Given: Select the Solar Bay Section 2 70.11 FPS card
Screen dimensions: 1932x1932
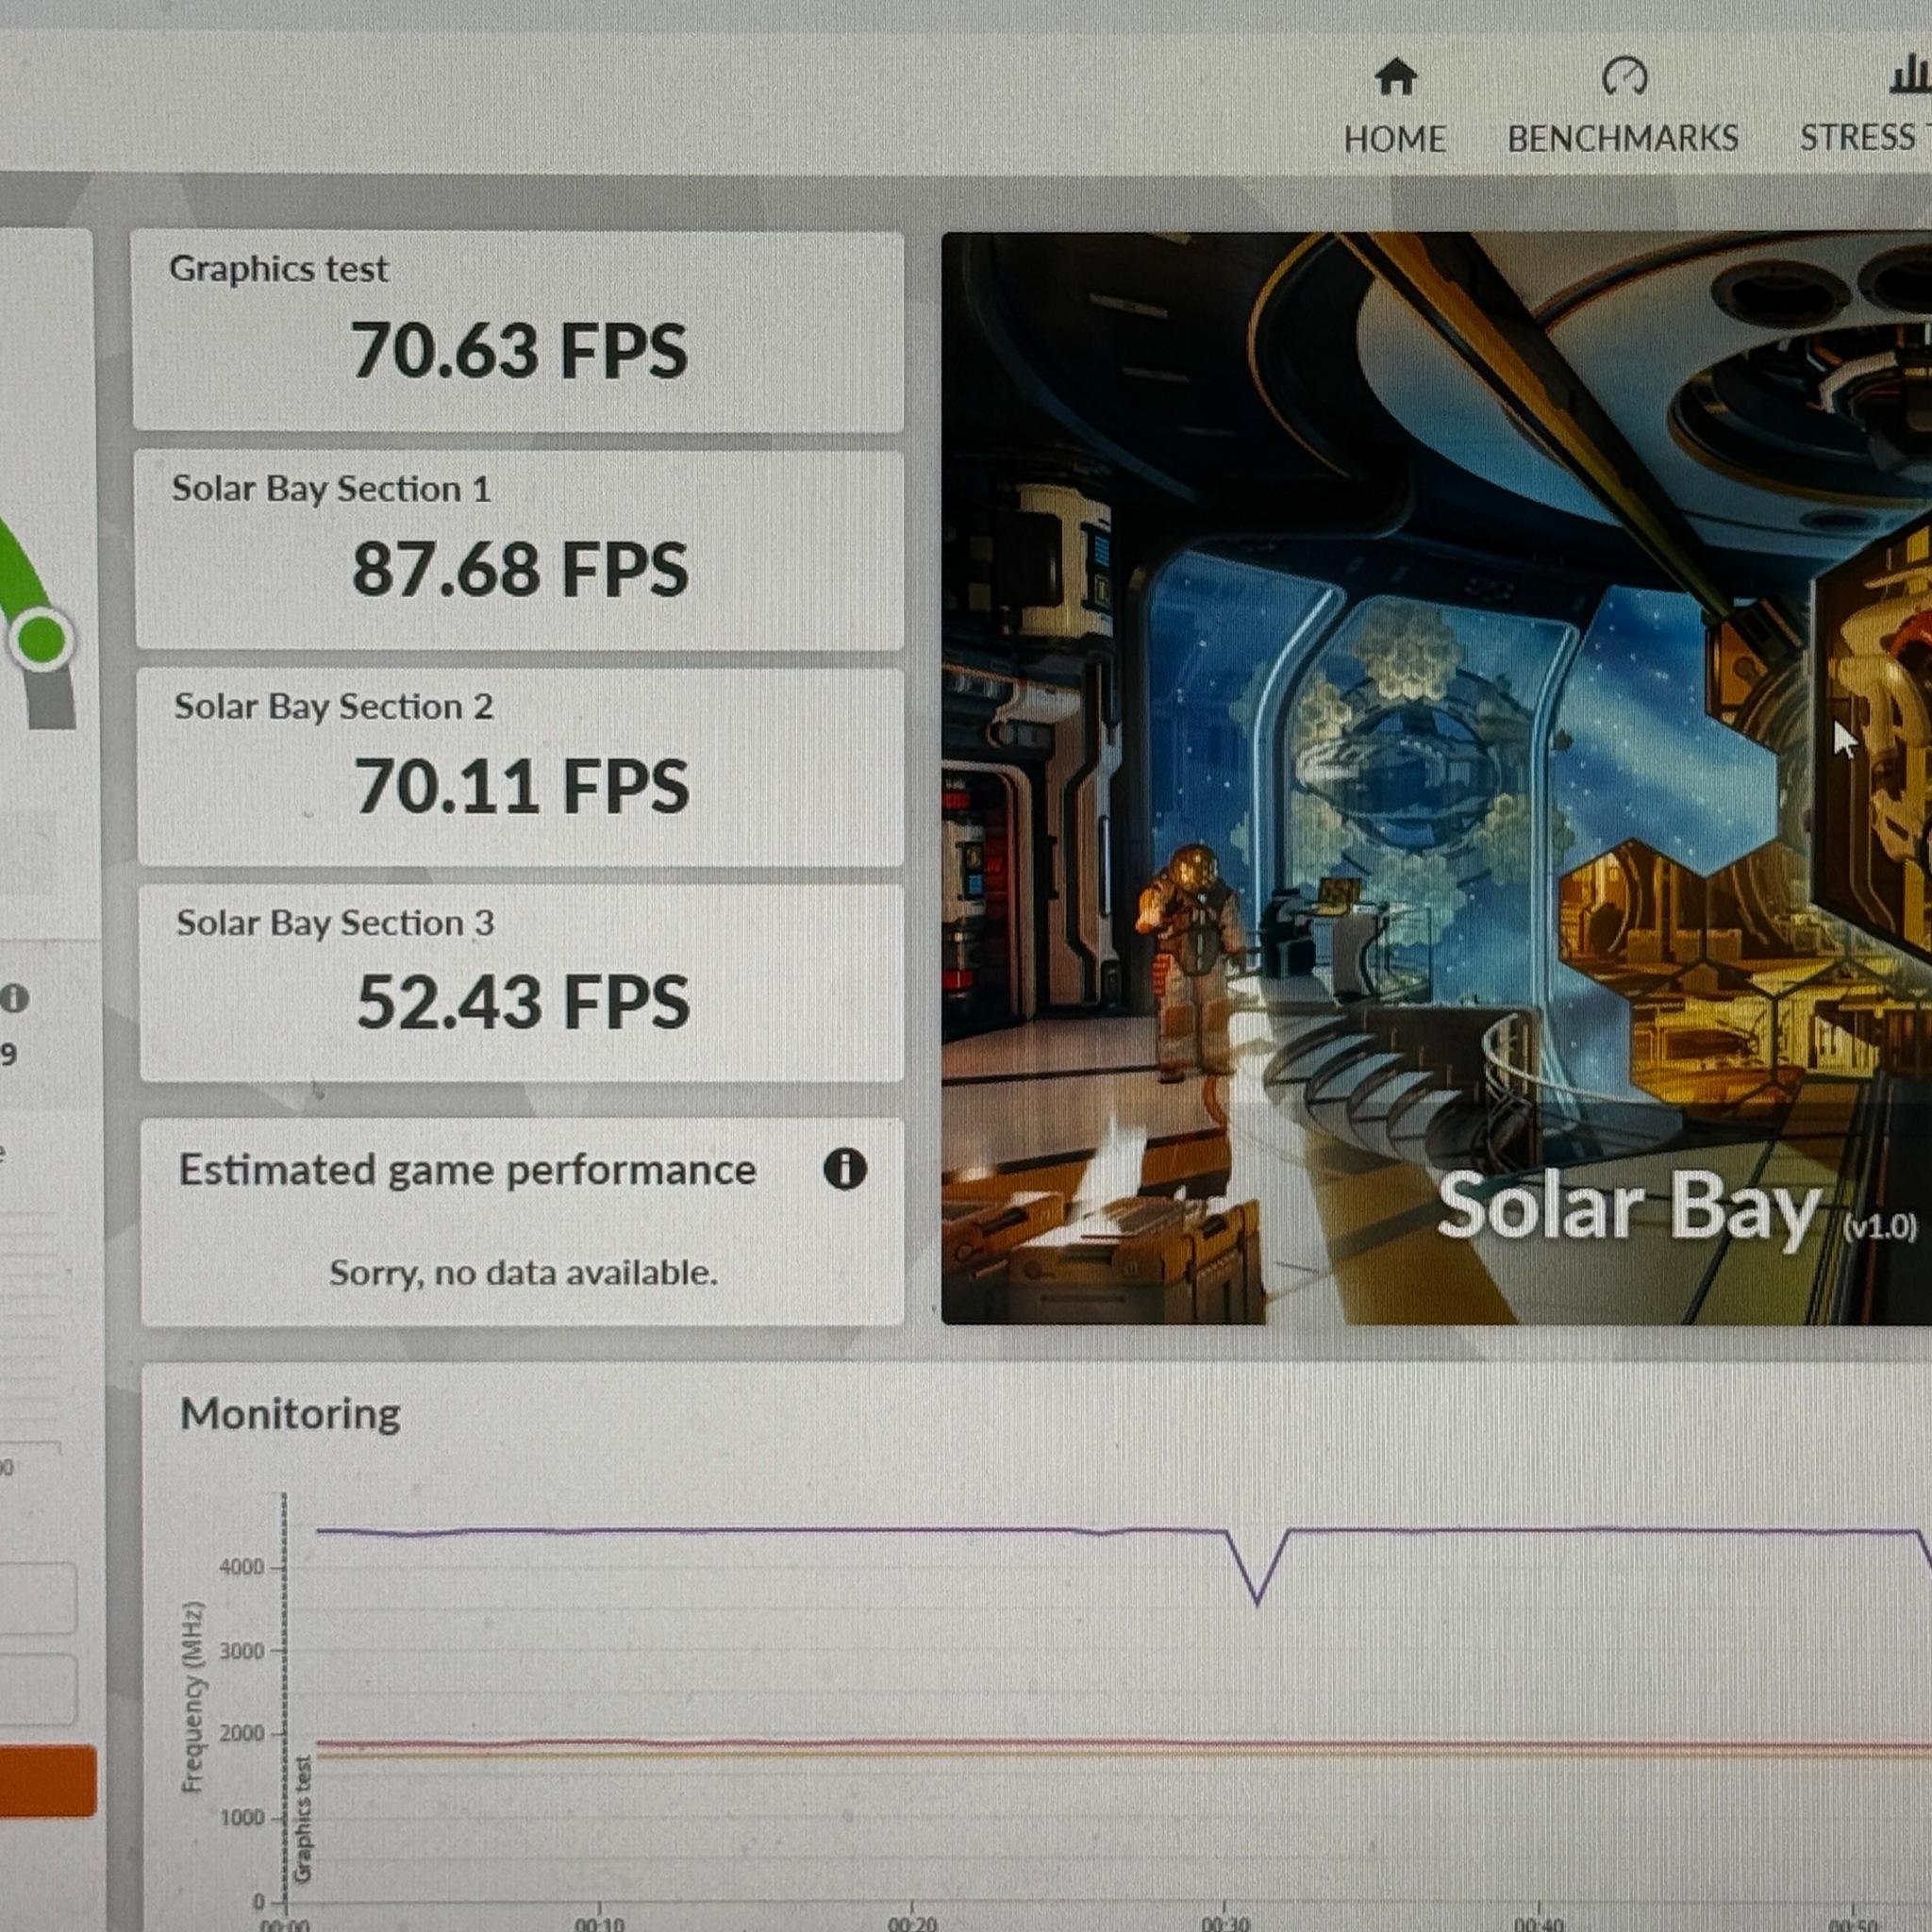Looking at the screenshot, I should coord(520,767).
